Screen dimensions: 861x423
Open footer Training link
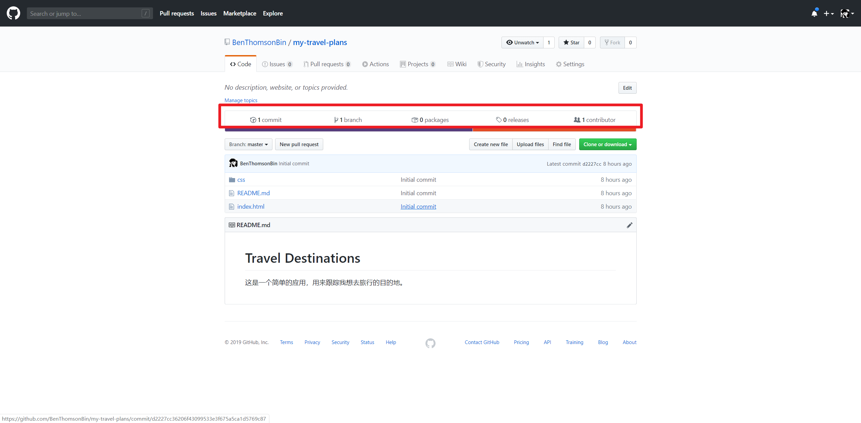pos(574,342)
